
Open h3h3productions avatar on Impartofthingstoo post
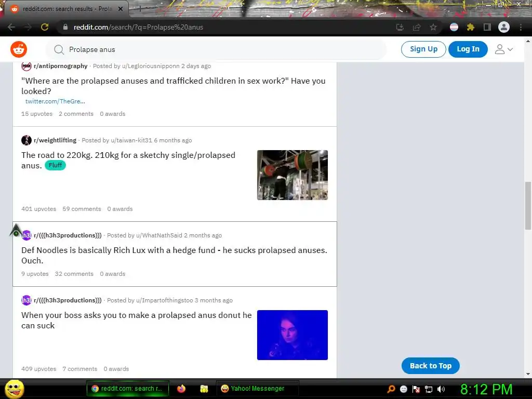coord(26,300)
